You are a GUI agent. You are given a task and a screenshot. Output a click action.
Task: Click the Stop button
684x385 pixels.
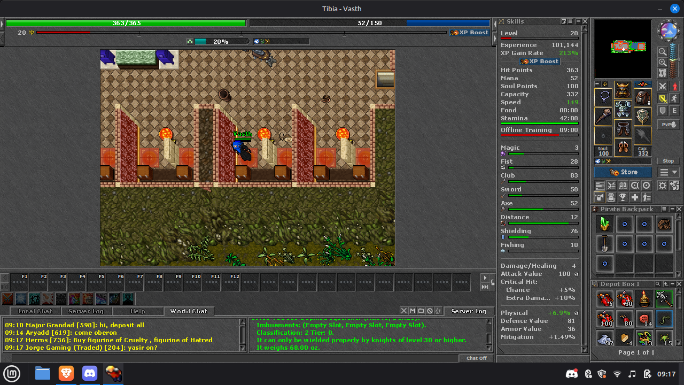(668, 161)
